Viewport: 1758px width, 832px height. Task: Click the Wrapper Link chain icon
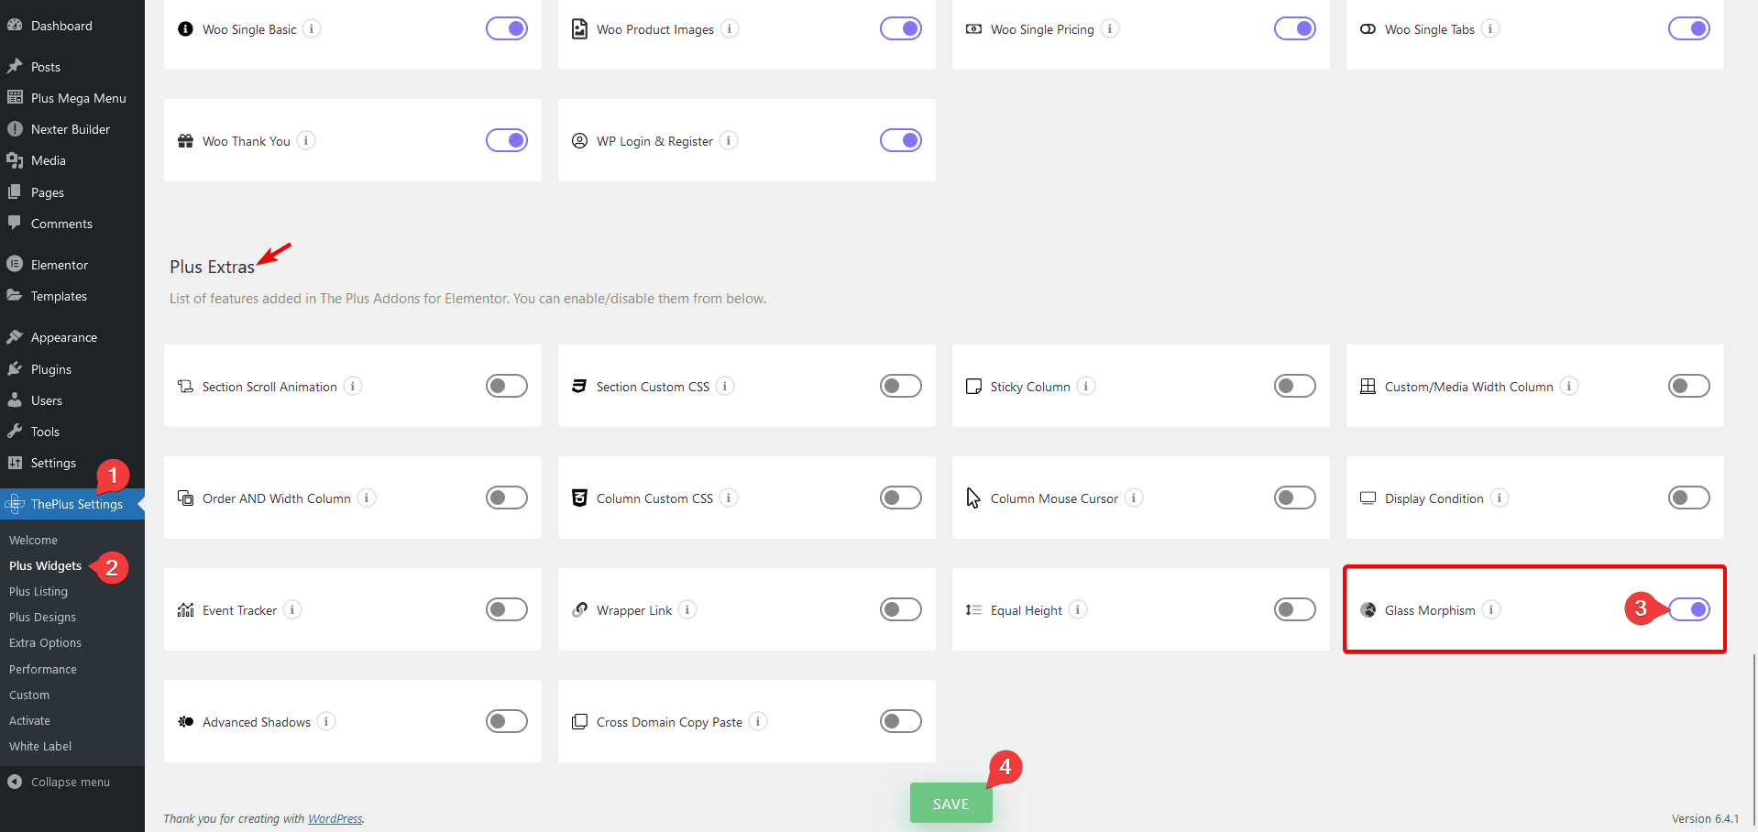click(x=578, y=609)
